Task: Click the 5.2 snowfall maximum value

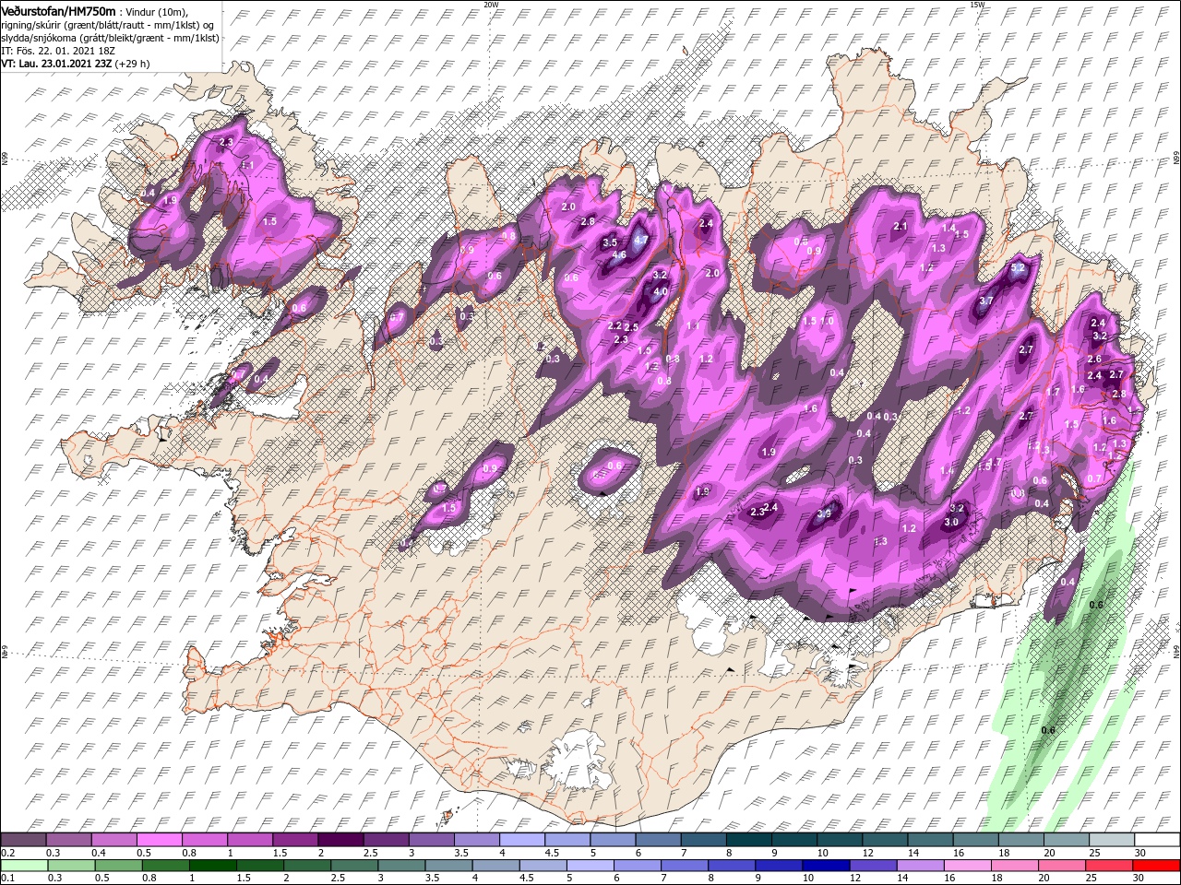Action: [x=1019, y=268]
